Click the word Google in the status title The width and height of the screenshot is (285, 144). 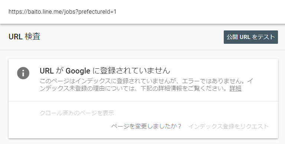pyautogui.click(x=78, y=71)
